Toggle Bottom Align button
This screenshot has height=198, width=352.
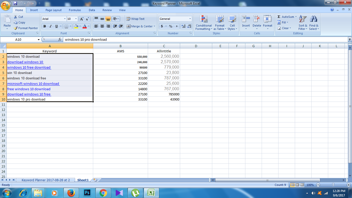click(108, 19)
